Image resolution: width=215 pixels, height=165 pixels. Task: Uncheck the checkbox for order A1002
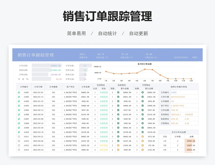[x=19, y=97]
